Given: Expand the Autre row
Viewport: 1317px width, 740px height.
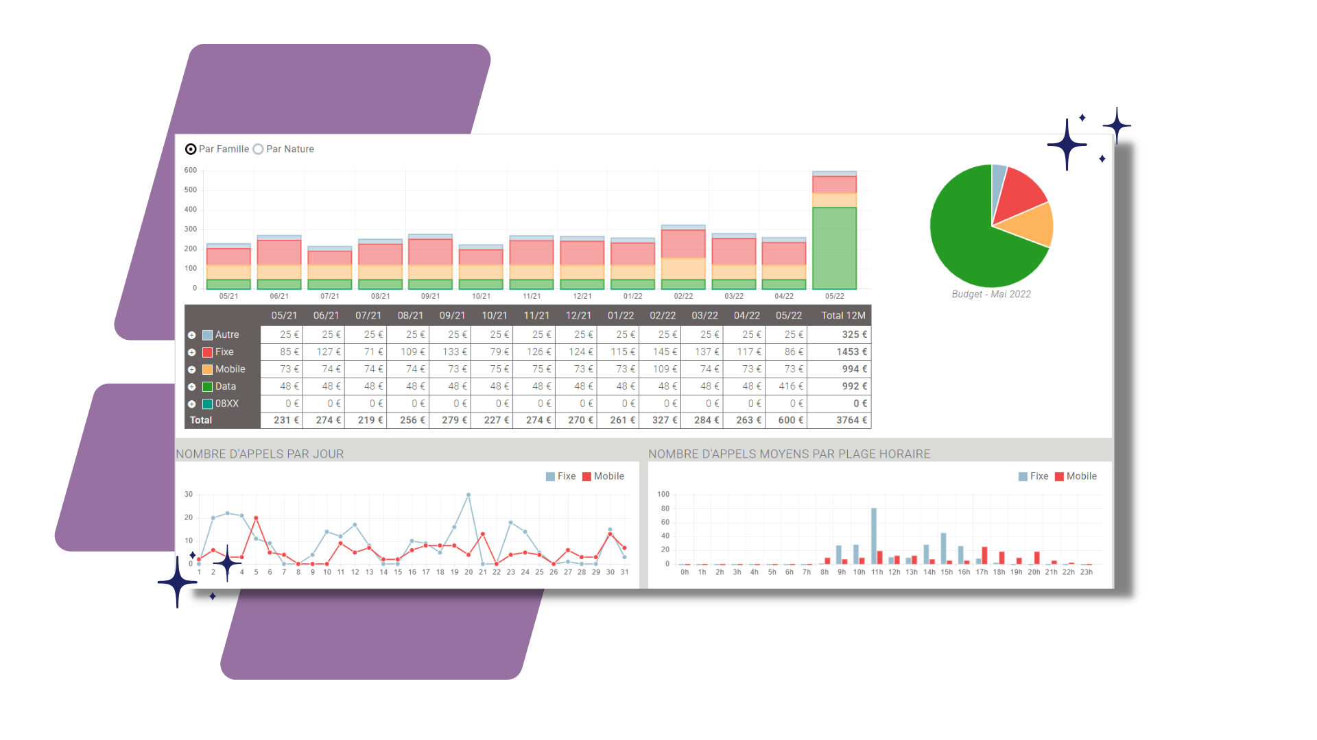Looking at the screenshot, I should click(192, 335).
